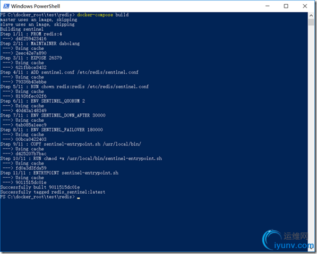Viewport: 317px width, 254px height.
Task: Click 'Step 1/11 : FROM redis:4' line
Action: [x=31, y=34]
